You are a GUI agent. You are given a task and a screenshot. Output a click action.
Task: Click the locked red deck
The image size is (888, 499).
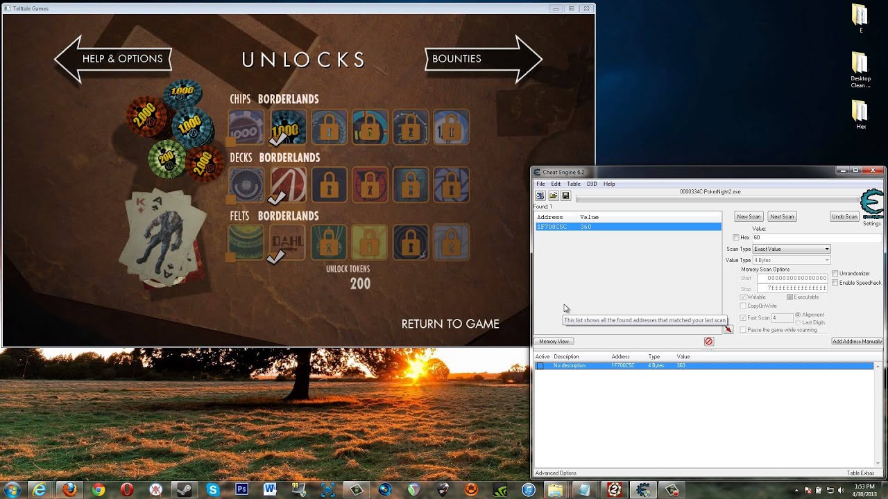pos(369,185)
